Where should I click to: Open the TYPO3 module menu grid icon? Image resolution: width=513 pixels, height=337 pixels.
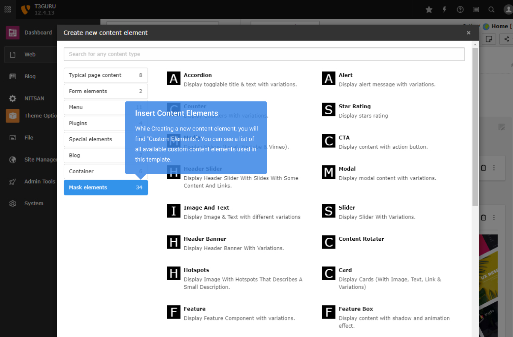point(8,9)
